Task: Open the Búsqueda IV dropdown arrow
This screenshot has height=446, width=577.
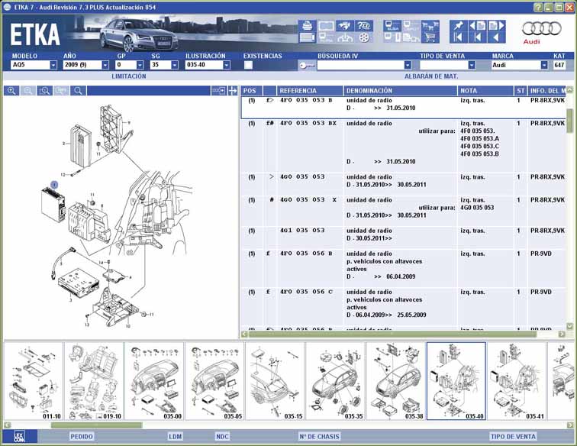Action: click(408, 65)
